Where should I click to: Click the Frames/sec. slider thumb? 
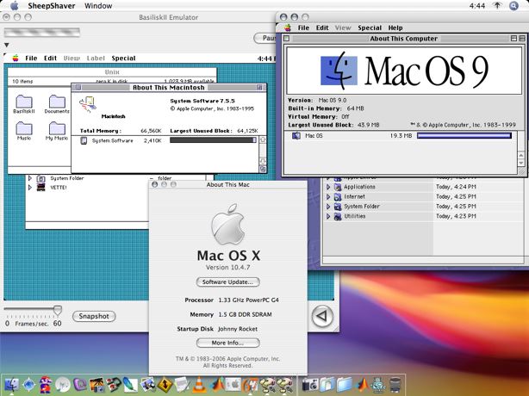point(58,310)
